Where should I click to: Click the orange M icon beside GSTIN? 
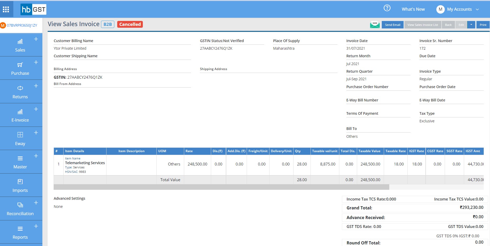(3, 25)
